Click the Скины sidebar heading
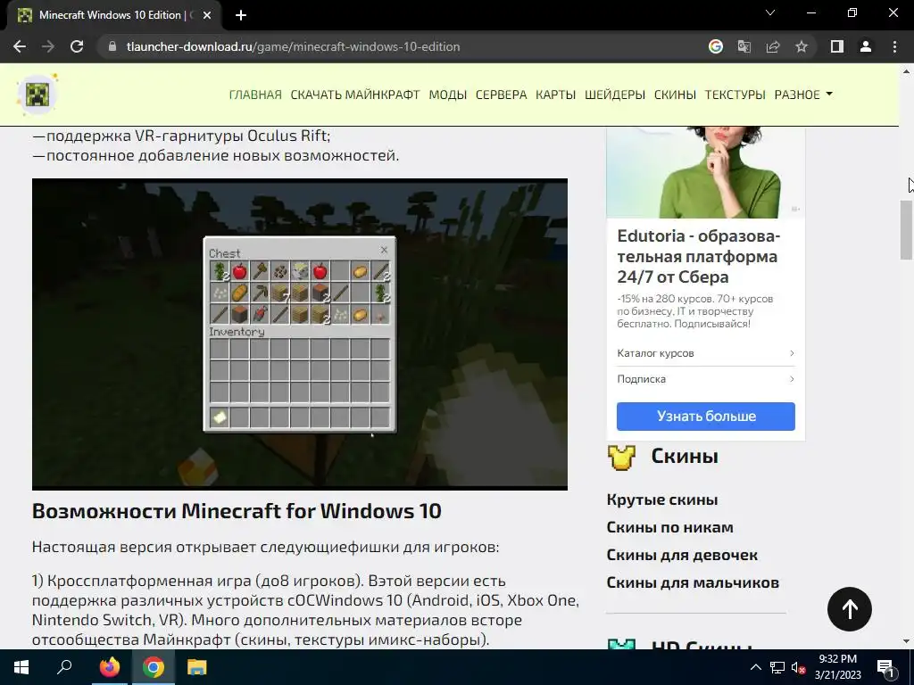 [x=685, y=456]
